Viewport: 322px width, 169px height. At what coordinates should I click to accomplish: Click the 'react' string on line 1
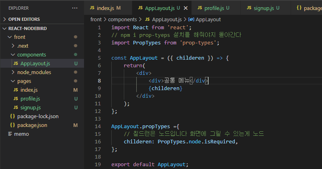pyautogui.click(x=178, y=27)
